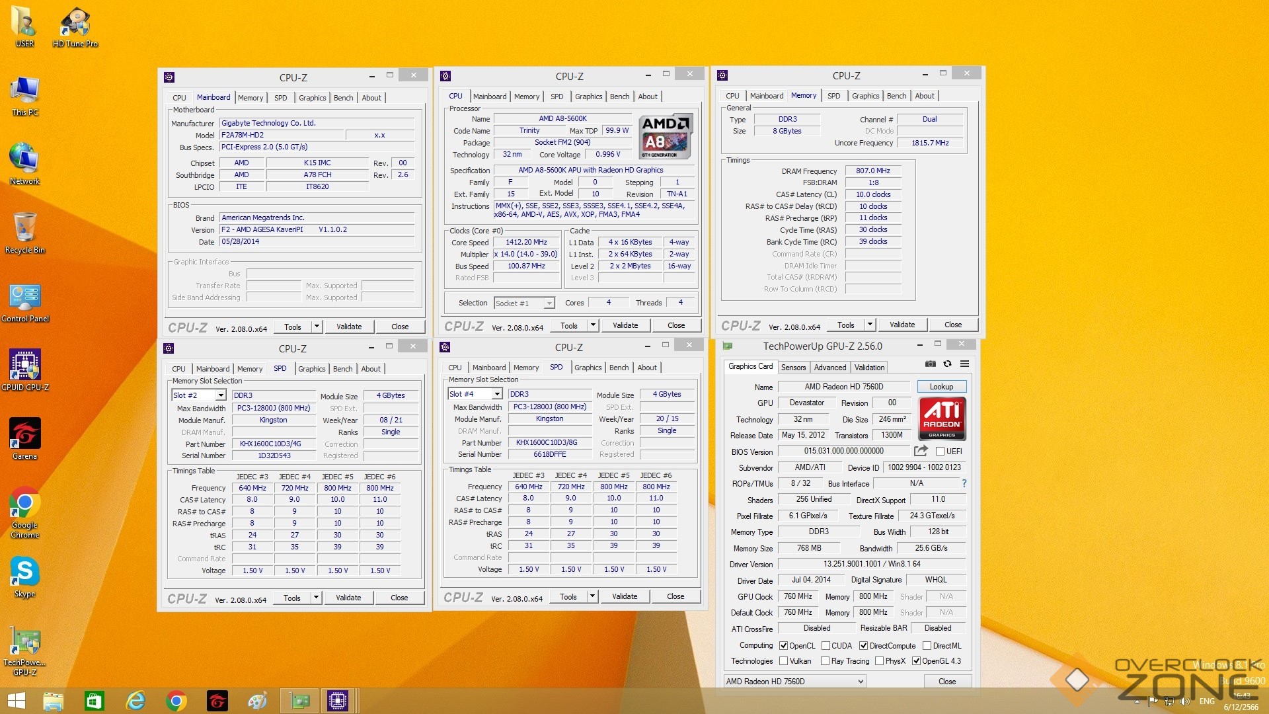Enable the Vulkan checkbox
Screen dimensions: 1269x714
pyautogui.click(x=783, y=661)
